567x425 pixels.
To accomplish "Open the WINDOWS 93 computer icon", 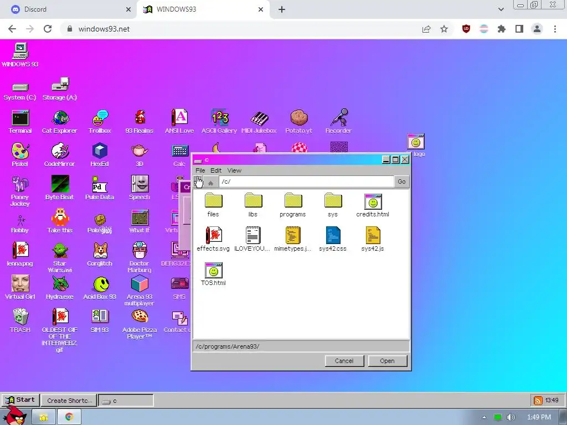I will click(20, 55).
